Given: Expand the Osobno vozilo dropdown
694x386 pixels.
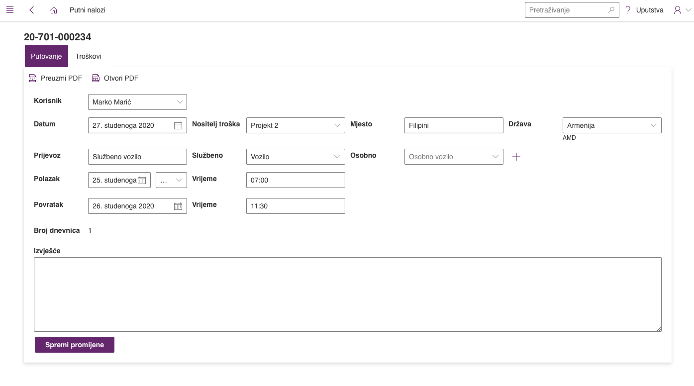Looking at the screenshot, I should click(x=496, y=157).
